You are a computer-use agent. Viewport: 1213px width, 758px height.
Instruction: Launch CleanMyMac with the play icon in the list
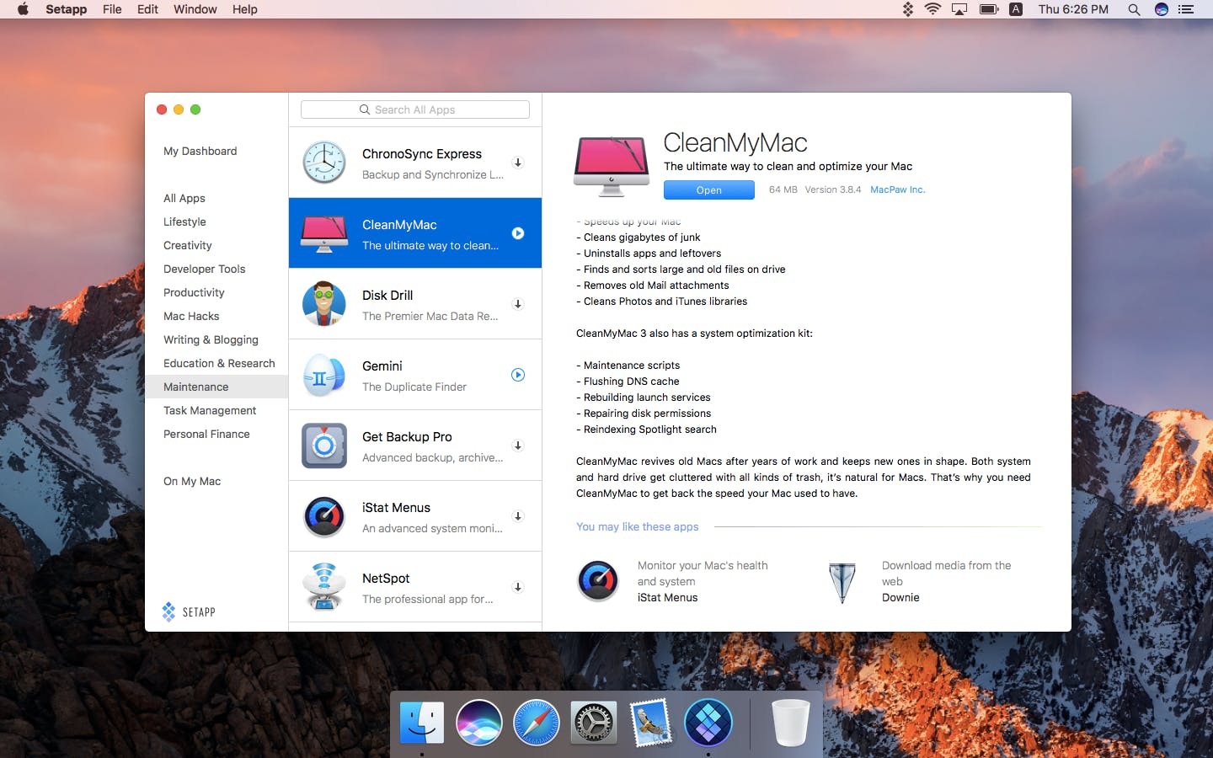518,233
